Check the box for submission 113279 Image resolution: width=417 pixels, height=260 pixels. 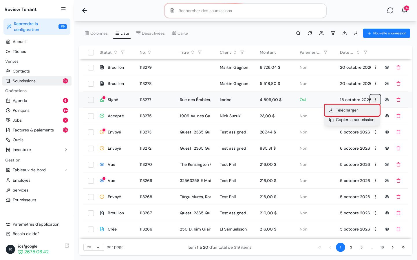click(91, 68)
